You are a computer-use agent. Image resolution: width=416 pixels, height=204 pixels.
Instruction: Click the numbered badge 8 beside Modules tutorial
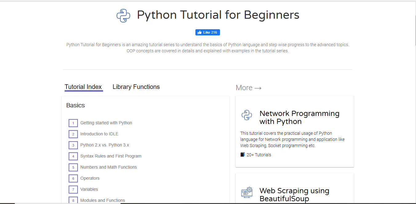point(73,200)
